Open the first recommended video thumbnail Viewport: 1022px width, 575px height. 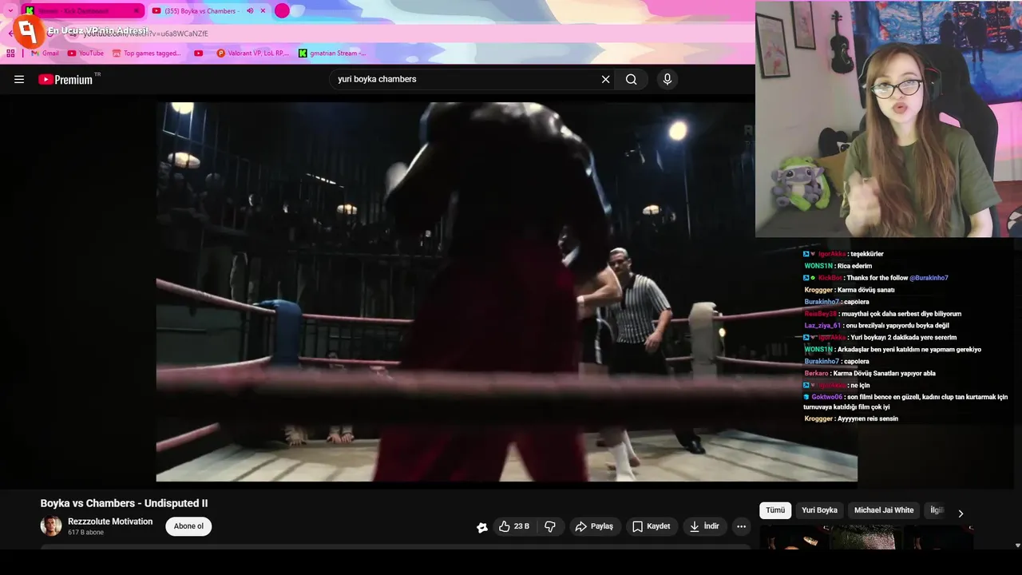[866, 537]
